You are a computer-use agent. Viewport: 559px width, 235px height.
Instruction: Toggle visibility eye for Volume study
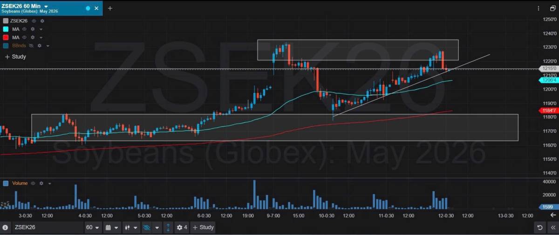[x=33, y=183]
